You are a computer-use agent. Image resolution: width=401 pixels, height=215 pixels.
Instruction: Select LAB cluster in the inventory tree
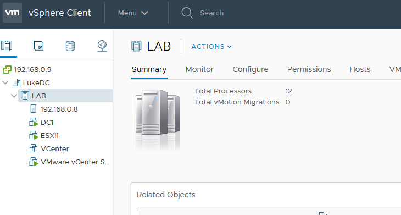39,96
